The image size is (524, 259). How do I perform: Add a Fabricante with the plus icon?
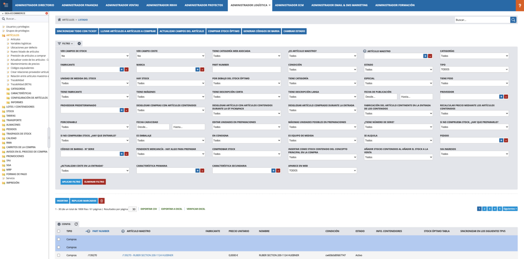click(x=122, y=69)
